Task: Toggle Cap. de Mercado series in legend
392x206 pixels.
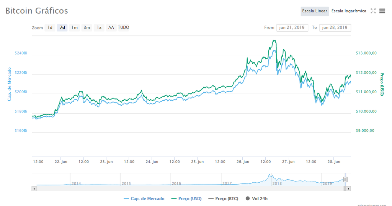Action: [144, 199]
